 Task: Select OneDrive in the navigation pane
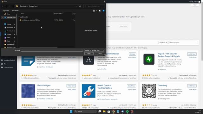(x=10, y=17)
